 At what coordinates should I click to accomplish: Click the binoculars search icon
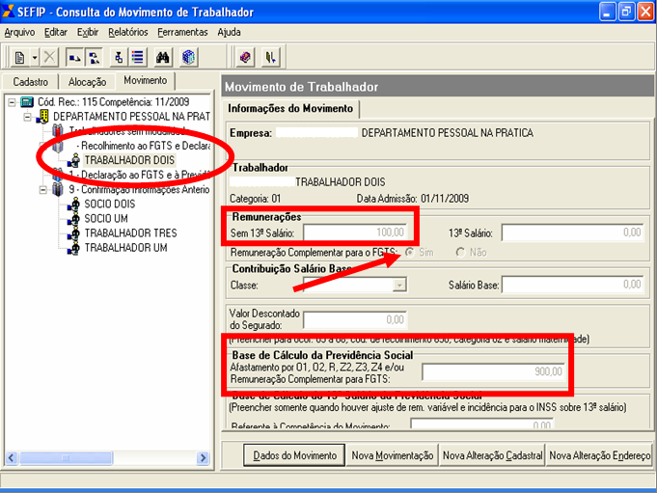(163, 57)
